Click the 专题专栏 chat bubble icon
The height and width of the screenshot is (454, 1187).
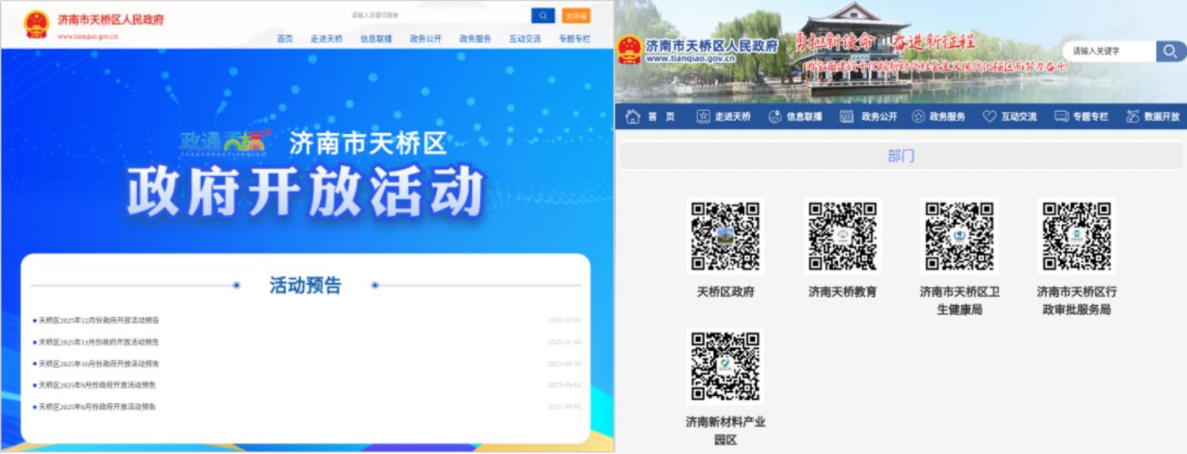1061,116
